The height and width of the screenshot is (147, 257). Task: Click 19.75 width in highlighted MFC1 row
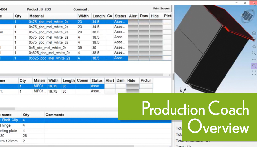52,86
